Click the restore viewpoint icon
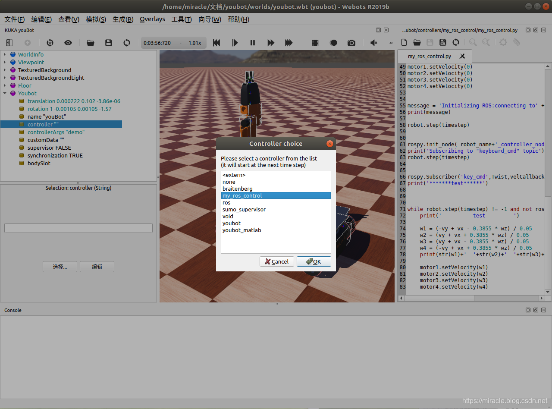Viewport: 552px width, 409px height. [x=50, y=43]
